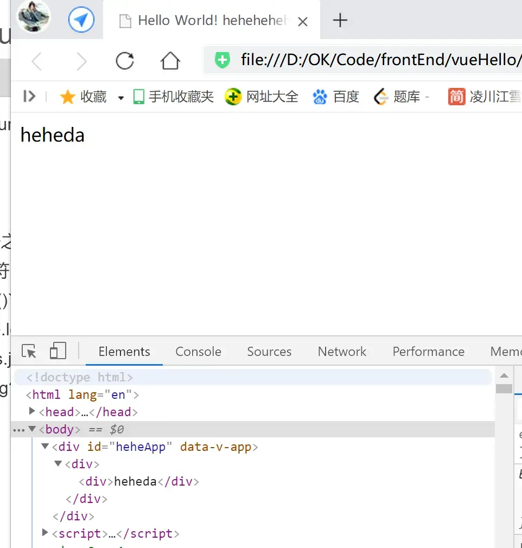Image resolution: width=522 pixels, height=548 pixels.
Task: Activate the inspect element picker
Action: 29,351
